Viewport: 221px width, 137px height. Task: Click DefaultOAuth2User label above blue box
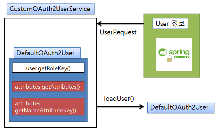pyautogui.click(x=47, y=53)
